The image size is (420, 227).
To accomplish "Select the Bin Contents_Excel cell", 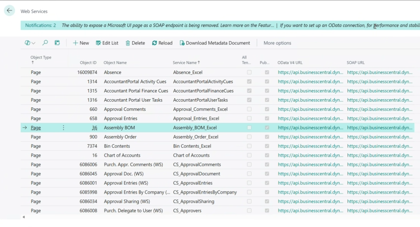I will (x=192, y=146).
